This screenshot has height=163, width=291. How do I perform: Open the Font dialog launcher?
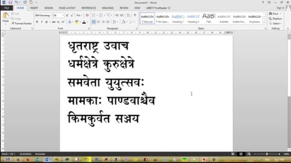[x=89, y=29]
